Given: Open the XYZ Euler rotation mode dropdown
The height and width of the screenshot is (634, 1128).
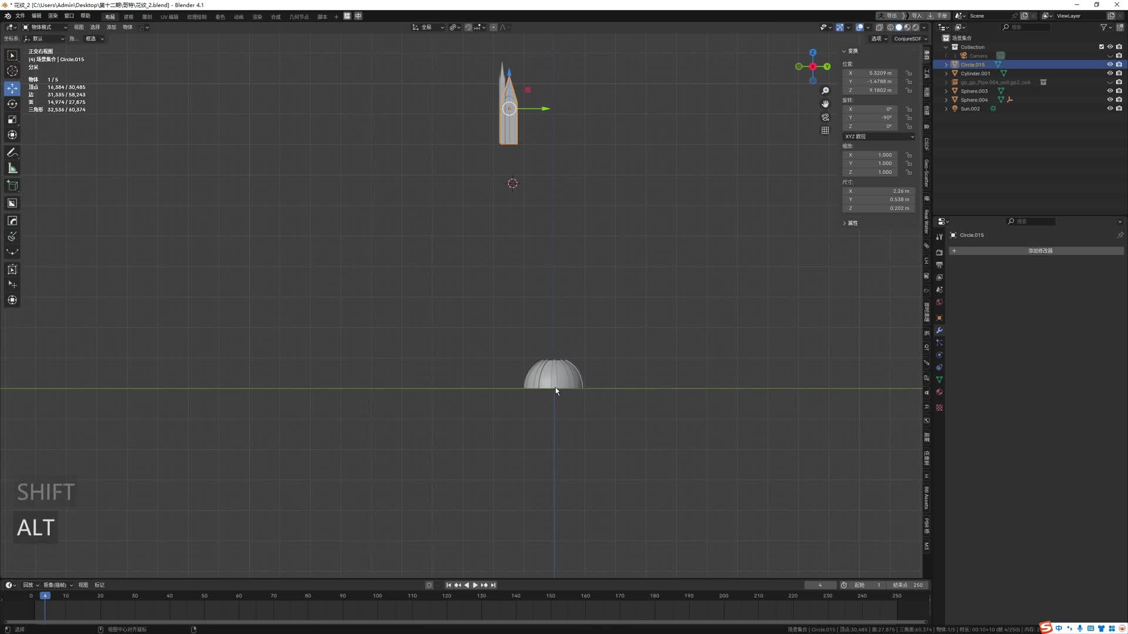Looking at the screenshot, I should (879, 136).
